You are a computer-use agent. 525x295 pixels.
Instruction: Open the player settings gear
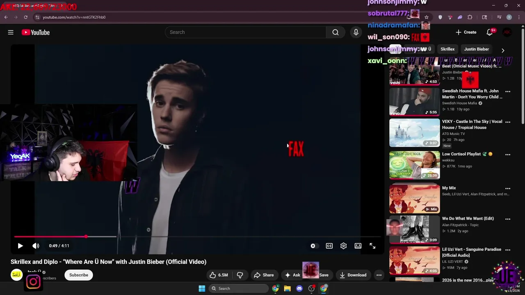343,246
